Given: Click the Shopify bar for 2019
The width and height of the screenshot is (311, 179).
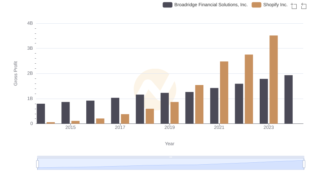Looking at the screenshot, I should 175,113.
